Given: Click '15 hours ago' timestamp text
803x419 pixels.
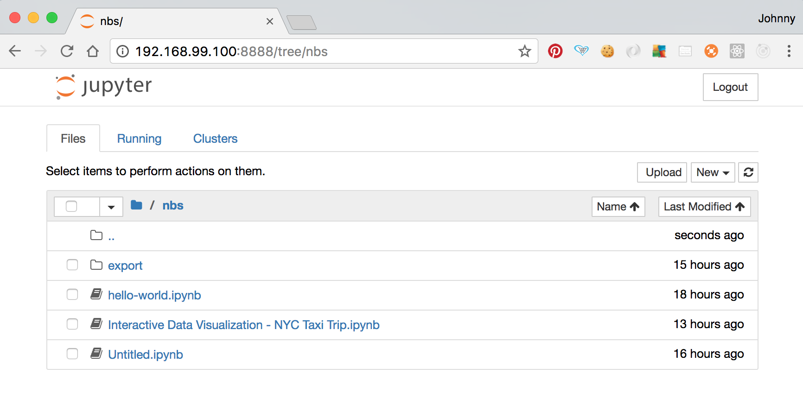Looking at the screenshot, I should pyautogui.click(x=709, y=265).
